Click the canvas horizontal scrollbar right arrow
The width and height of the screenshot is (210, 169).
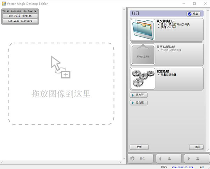click(x=120, y=162)
